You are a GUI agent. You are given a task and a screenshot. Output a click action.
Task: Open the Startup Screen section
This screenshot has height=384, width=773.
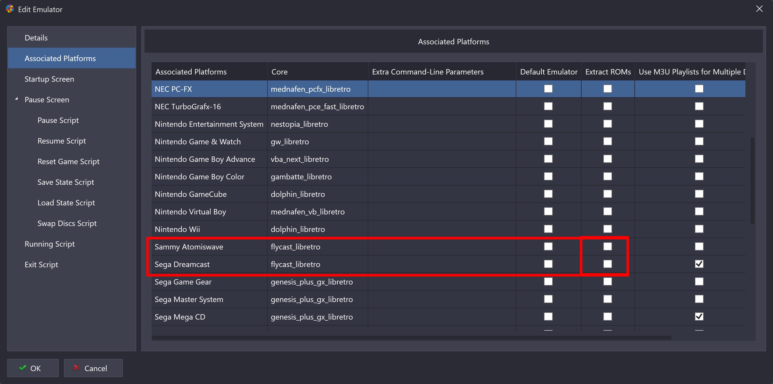point(72,79)
